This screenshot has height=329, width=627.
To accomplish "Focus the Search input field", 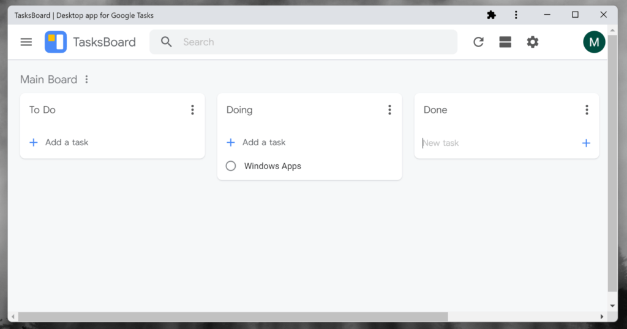I will click(304, 42).
